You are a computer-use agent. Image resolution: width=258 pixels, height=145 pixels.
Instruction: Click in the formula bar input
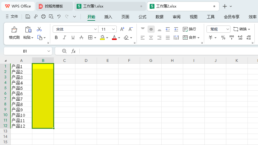tap(169, 51)
